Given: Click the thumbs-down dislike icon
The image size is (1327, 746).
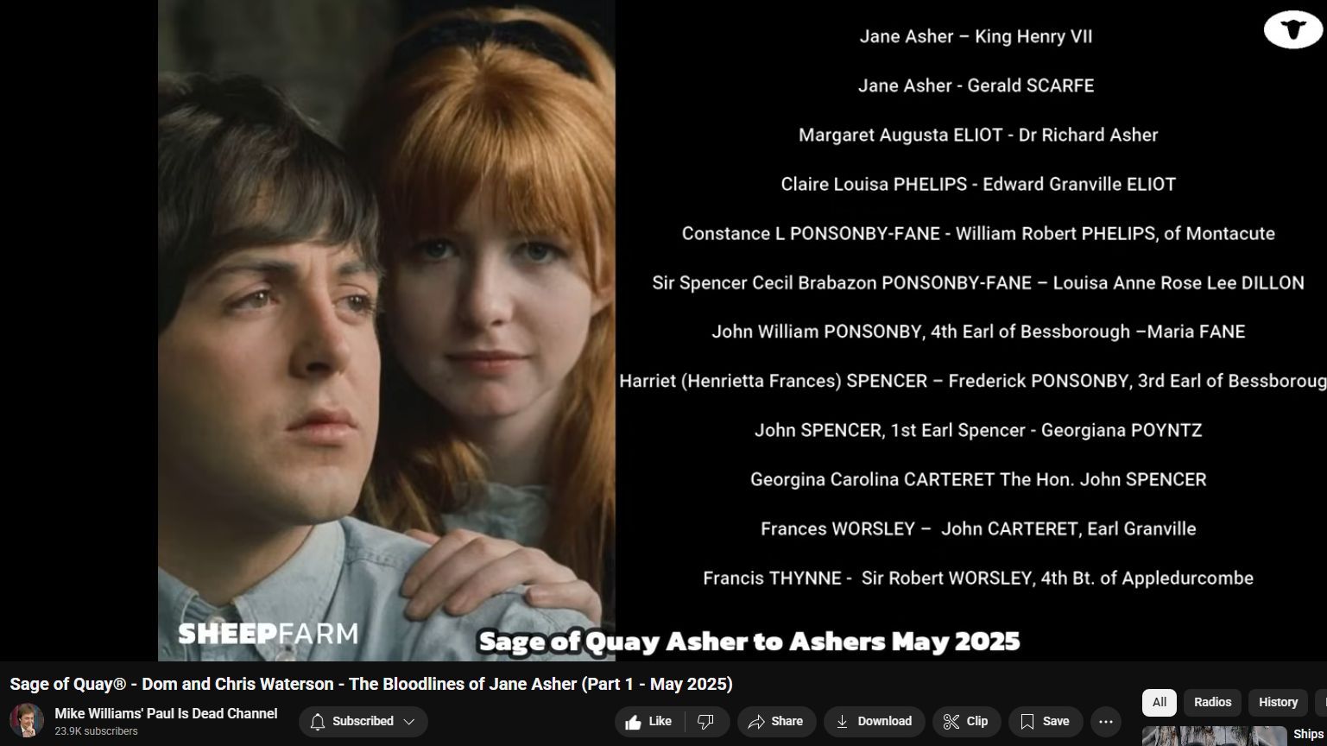Looking at the screenshot, I should click(x=705, y=722).
